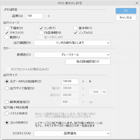Uncheck the テキスト(X) checkbox
The image size is (140, 140).
click(x=7, y=33)
